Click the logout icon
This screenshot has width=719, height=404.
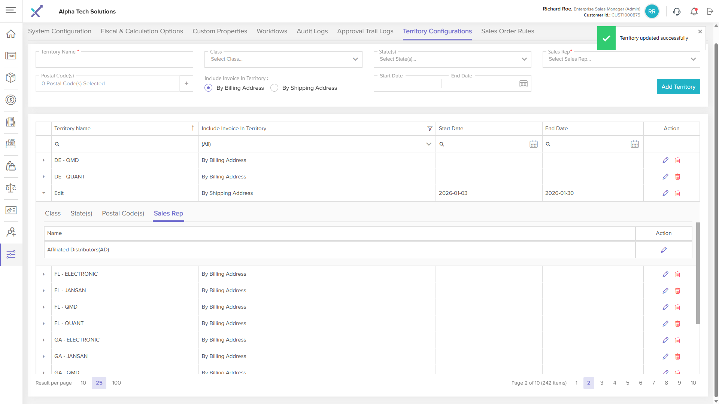[x=710, y=12]
